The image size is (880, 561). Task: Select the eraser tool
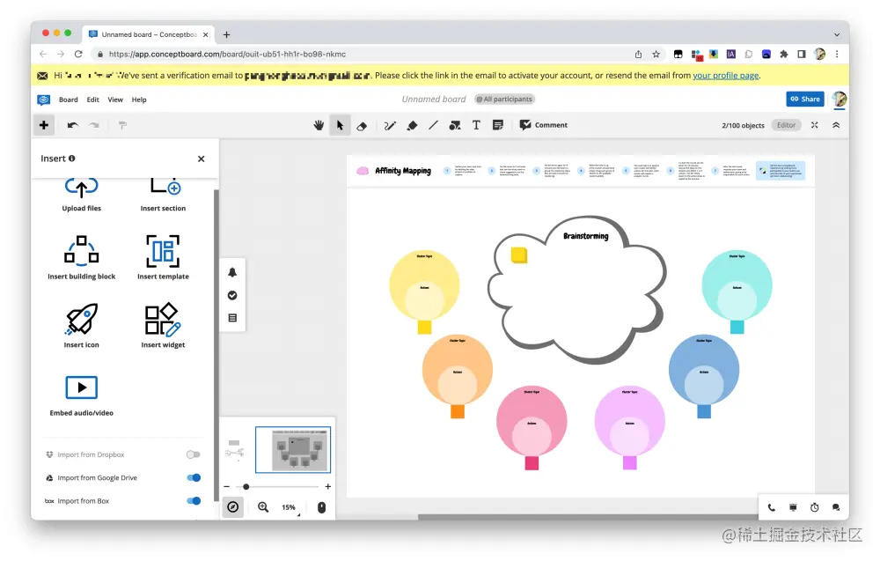click(362, 125)
